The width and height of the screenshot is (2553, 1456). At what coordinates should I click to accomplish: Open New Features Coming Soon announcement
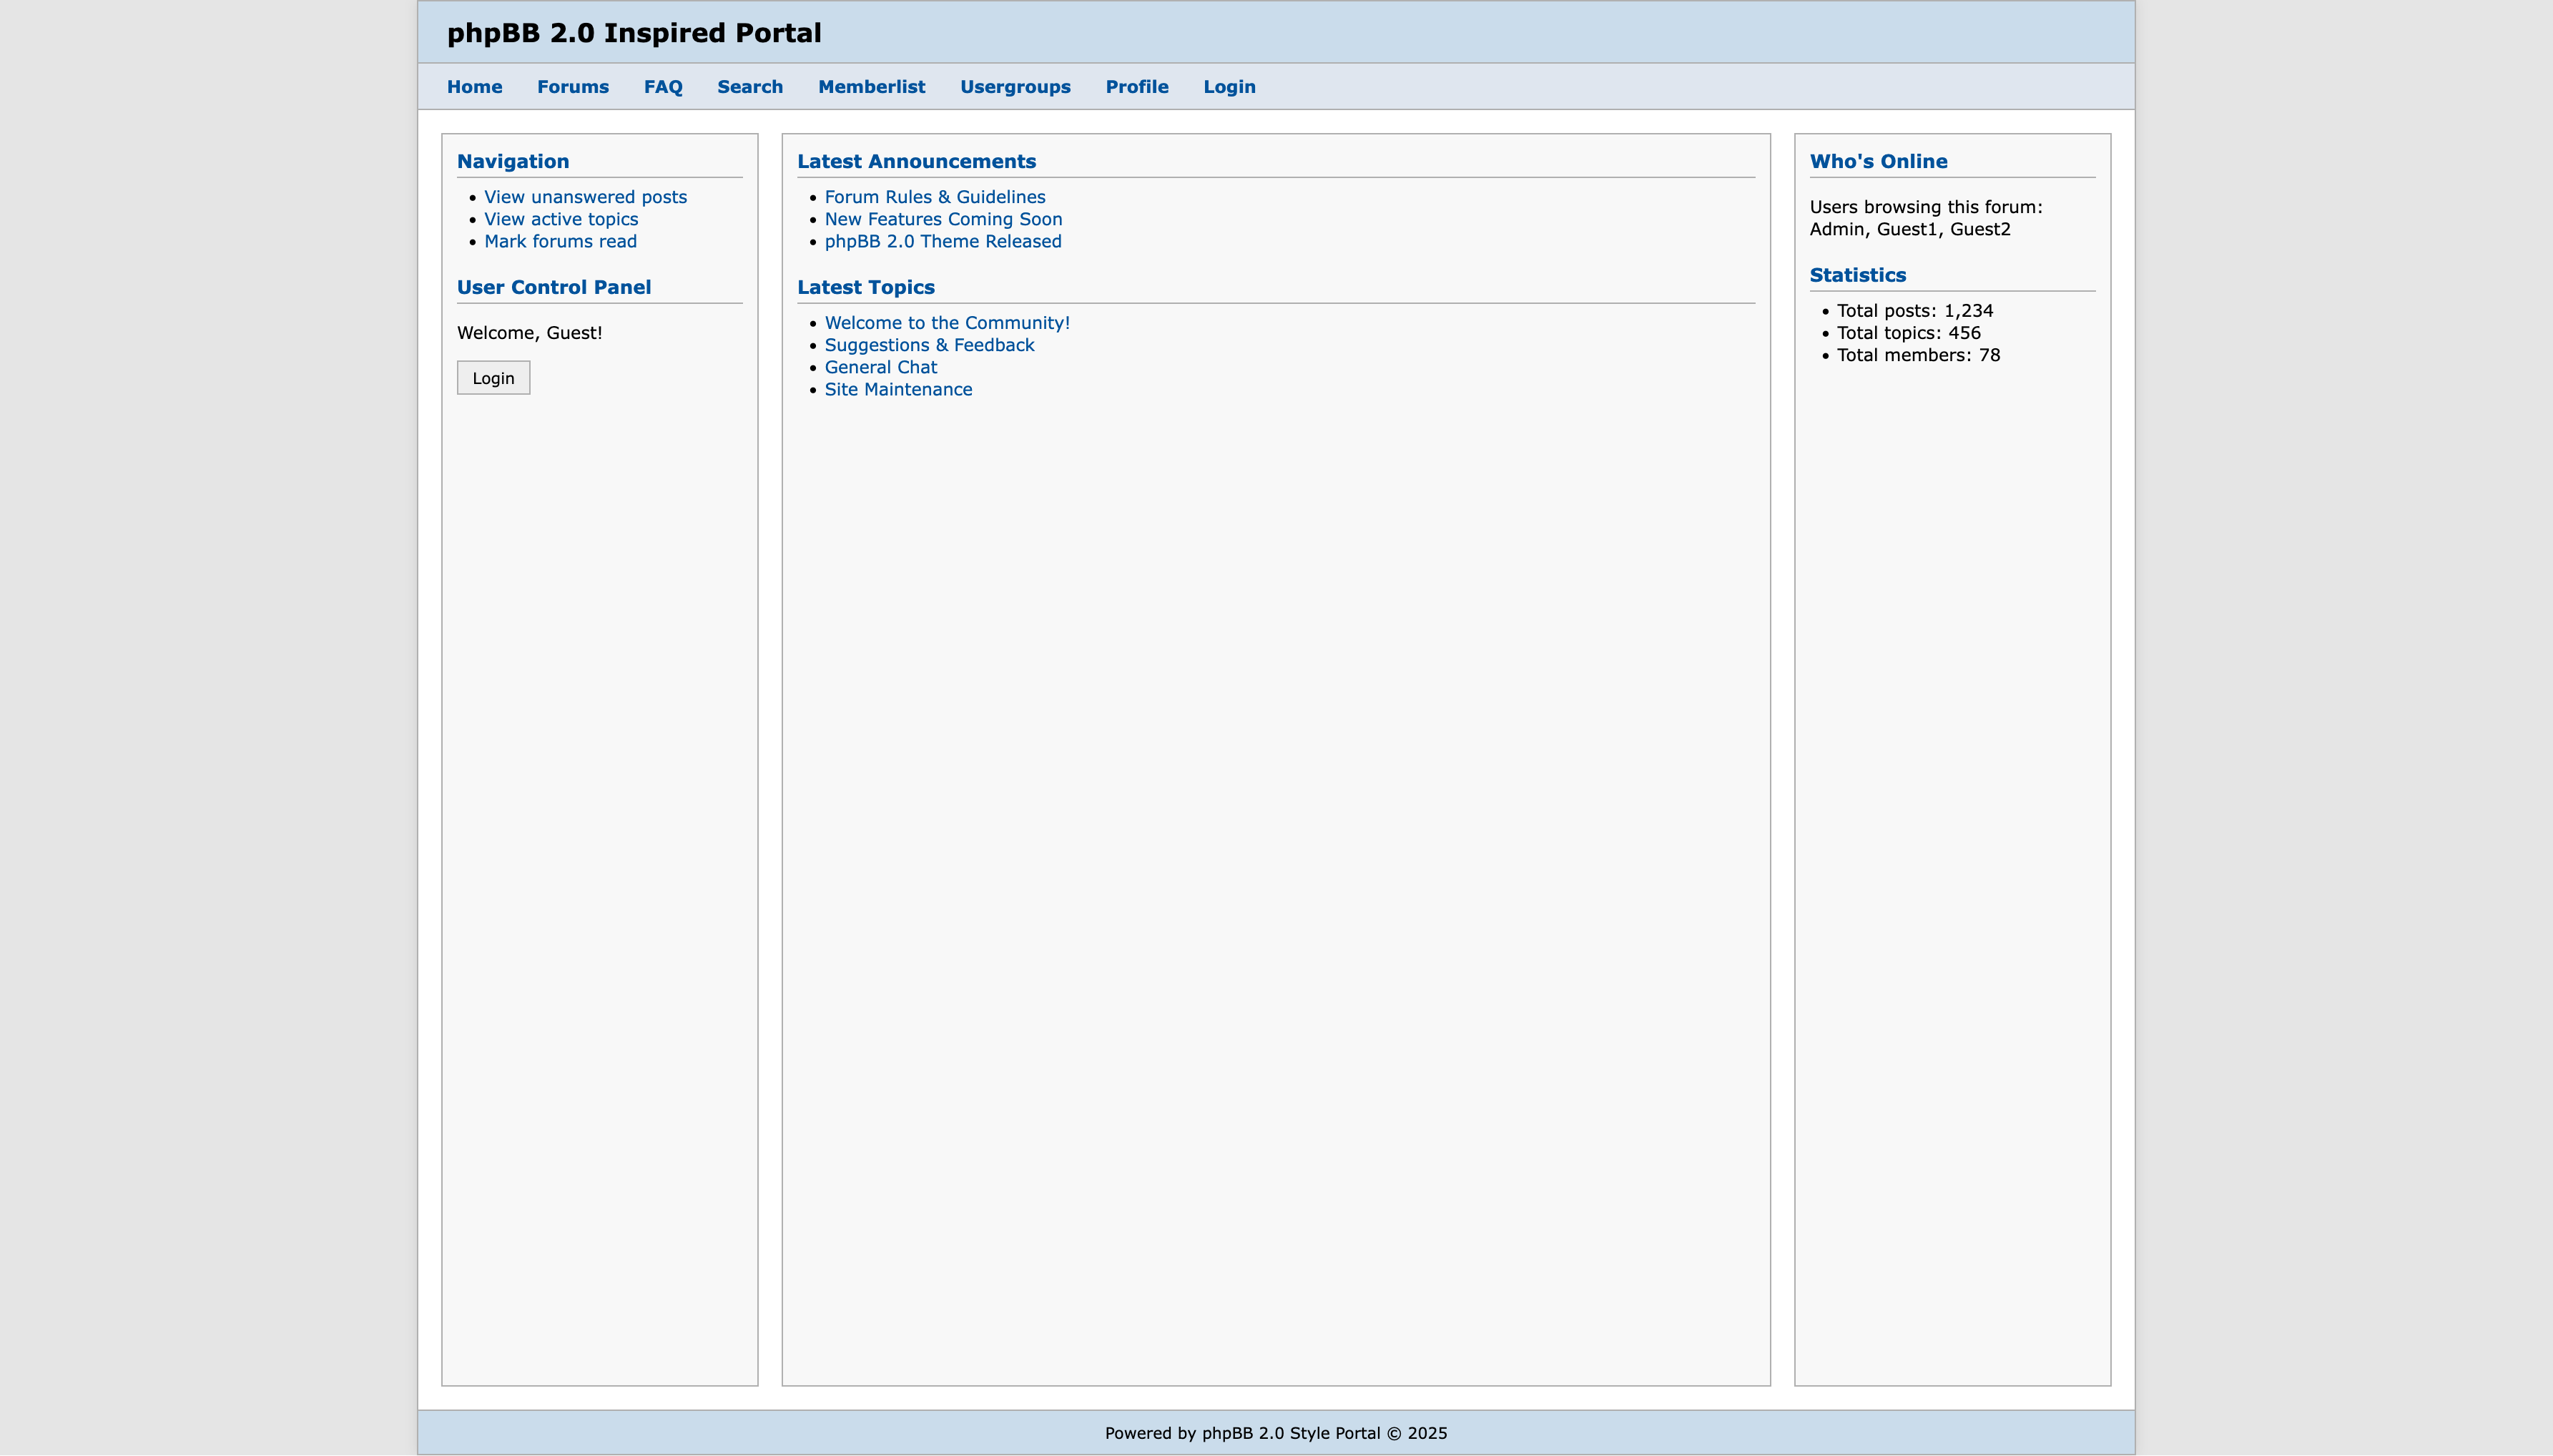pos(942,219)
